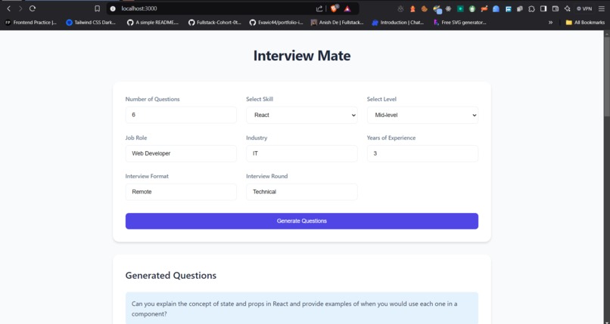
Task: Open the All Bookmarks folder
Action: [x=585, y=23]
